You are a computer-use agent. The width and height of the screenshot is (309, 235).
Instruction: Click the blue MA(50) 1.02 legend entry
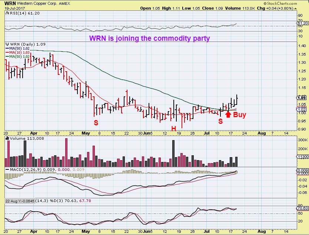click(17, 48)
